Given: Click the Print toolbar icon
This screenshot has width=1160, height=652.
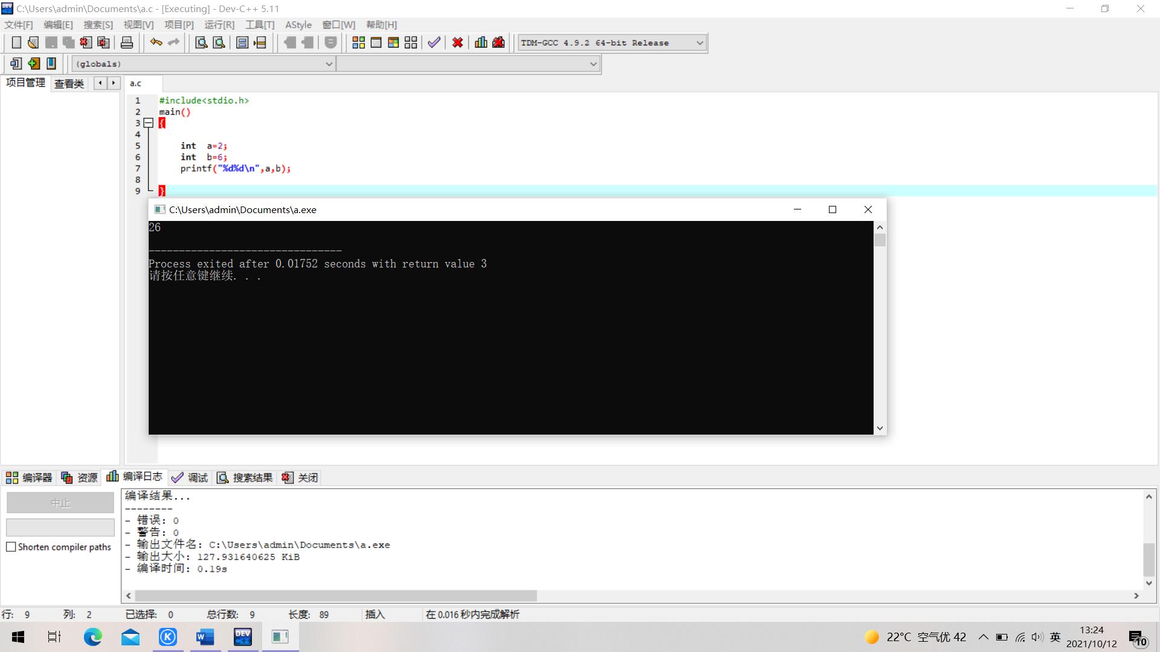Looking at the screenshot, I should [x=127, y=43].
